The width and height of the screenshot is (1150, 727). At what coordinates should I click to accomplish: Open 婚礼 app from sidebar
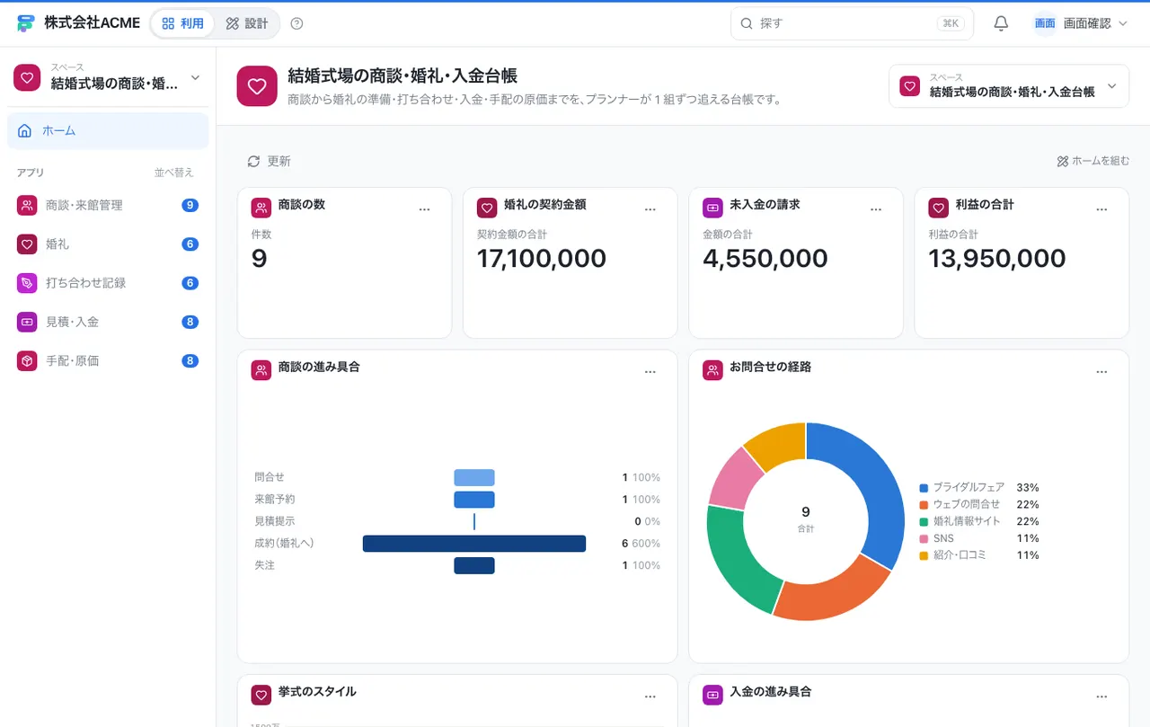coord(108,244)
